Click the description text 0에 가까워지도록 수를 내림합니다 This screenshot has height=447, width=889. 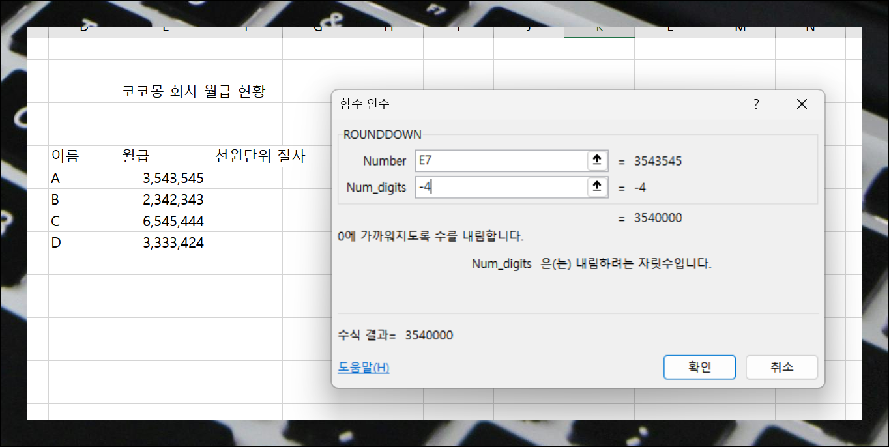pyautogui.click(x=430, y=235)
